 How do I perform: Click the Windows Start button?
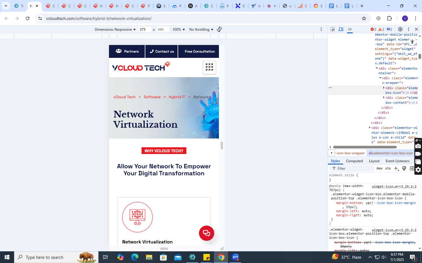tap(7, 257)
